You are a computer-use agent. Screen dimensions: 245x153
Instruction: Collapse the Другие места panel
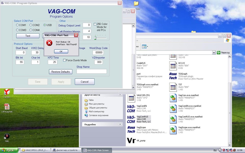pos(120,95)
